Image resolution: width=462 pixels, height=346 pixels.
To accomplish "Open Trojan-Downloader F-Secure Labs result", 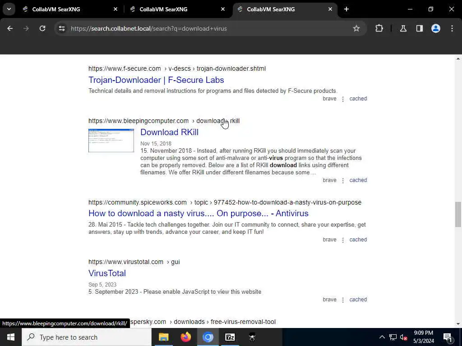I will coord(156,80).
